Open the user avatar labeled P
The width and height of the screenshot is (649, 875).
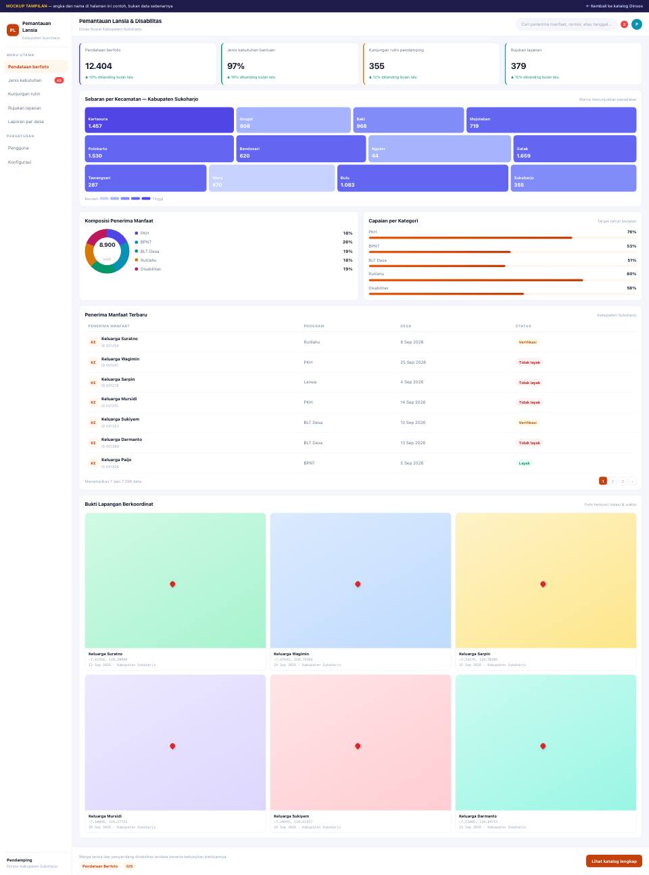tap(637, 24)
